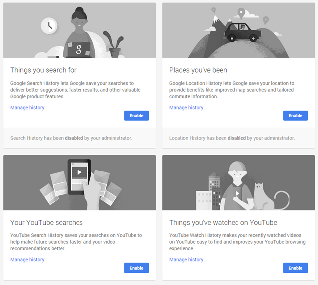Click the 'Things you search for' heading

pos(43,70)
